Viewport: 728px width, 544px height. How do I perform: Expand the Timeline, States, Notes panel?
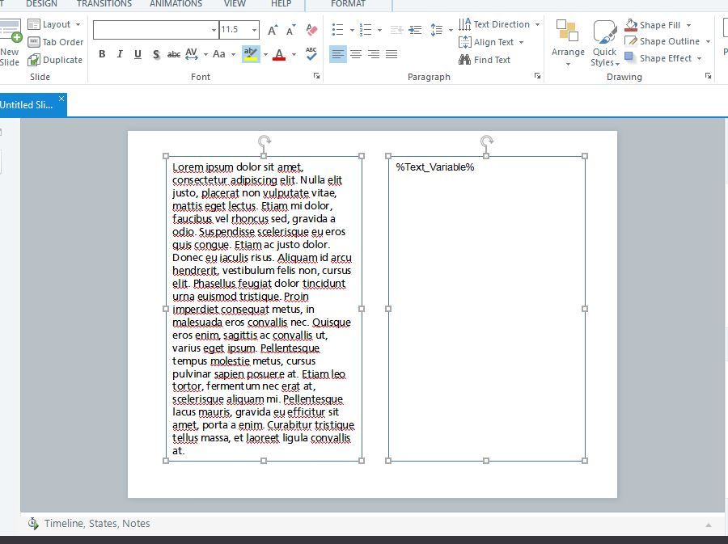[709, 524]
